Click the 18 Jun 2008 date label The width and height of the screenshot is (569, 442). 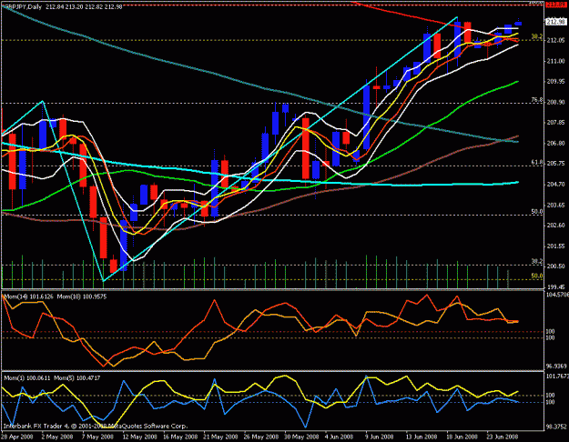tap(462, 437)
